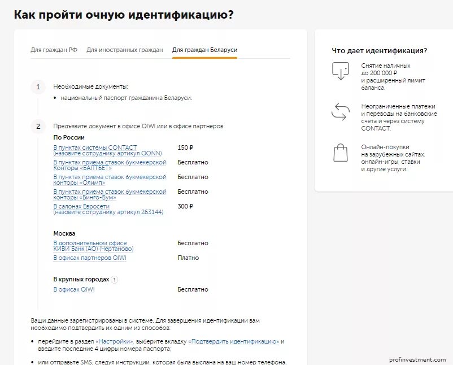The width and height of the screenshot is (453, 365).
Task: Open the «В офисах QIWI» link
Action: pyautogui.click(x=74, y=289)
